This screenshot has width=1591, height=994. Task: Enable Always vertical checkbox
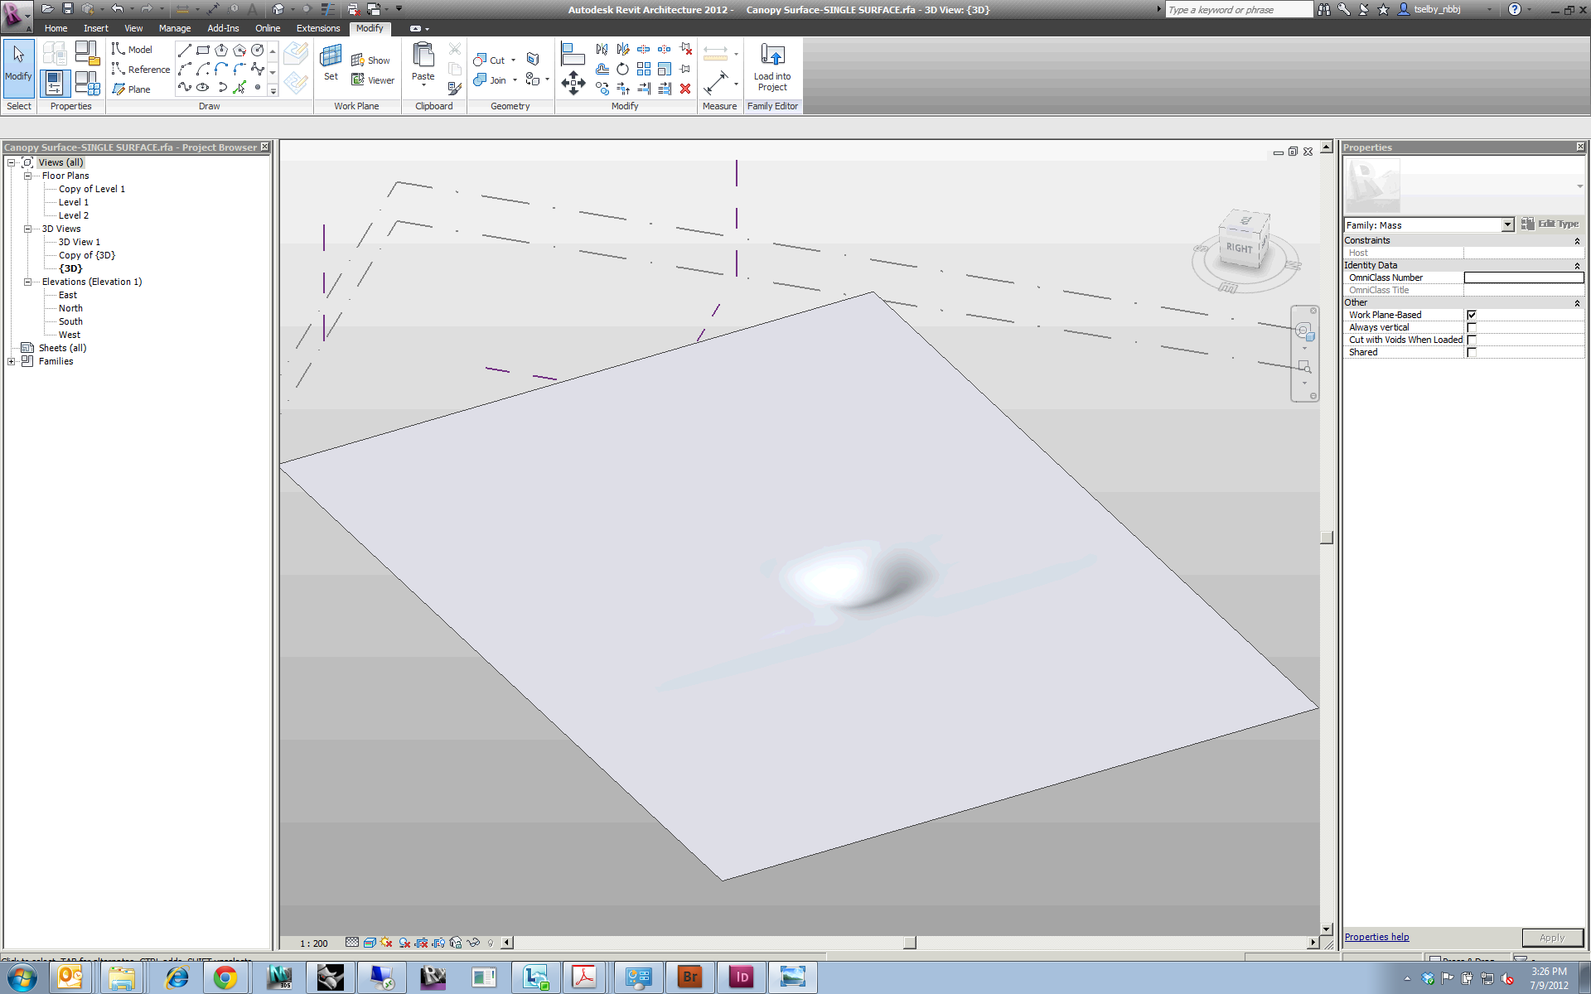1472,328
